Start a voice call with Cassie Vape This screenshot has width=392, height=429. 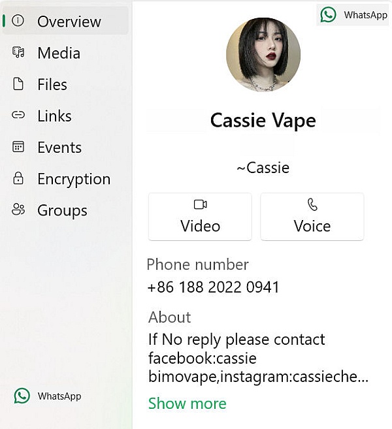click(312, 217)
